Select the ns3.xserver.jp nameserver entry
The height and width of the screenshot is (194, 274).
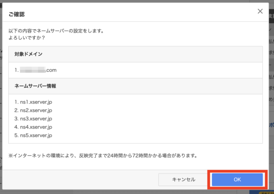click(33, 119)
